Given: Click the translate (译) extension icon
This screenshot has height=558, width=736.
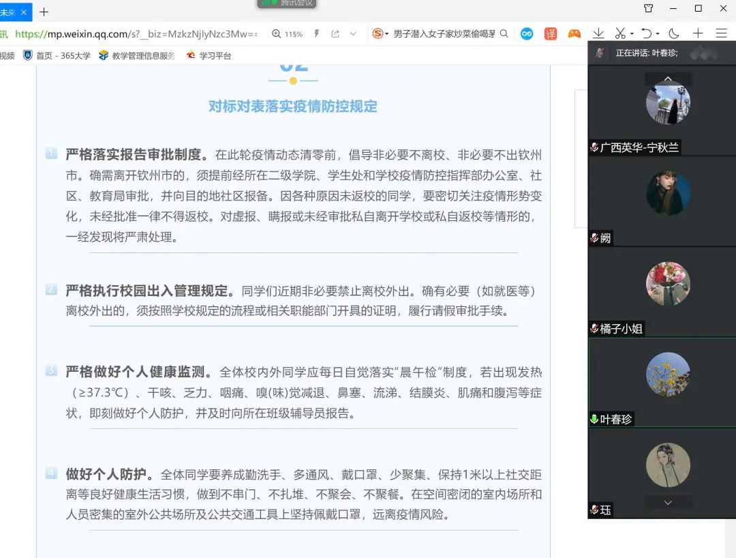Looking at the screenshot, I should [x=550, y=33].
